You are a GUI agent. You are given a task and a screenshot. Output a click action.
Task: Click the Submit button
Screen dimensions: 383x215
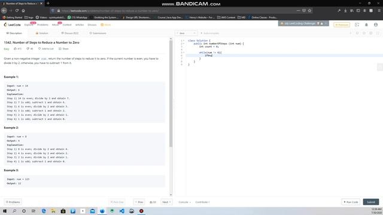371,202
